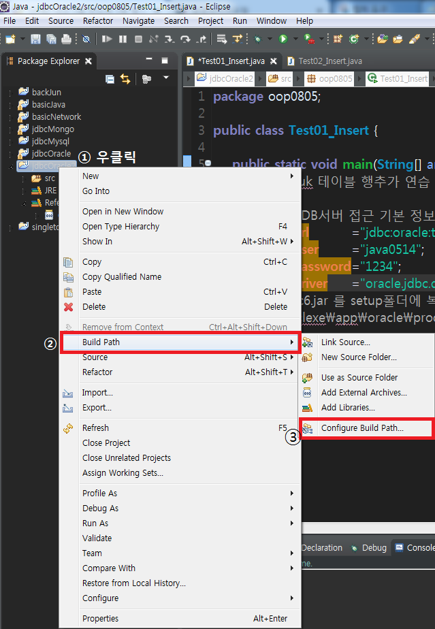Choose Build Path in context menu
This screenshot has width=435, height=629.
[180, 342]
